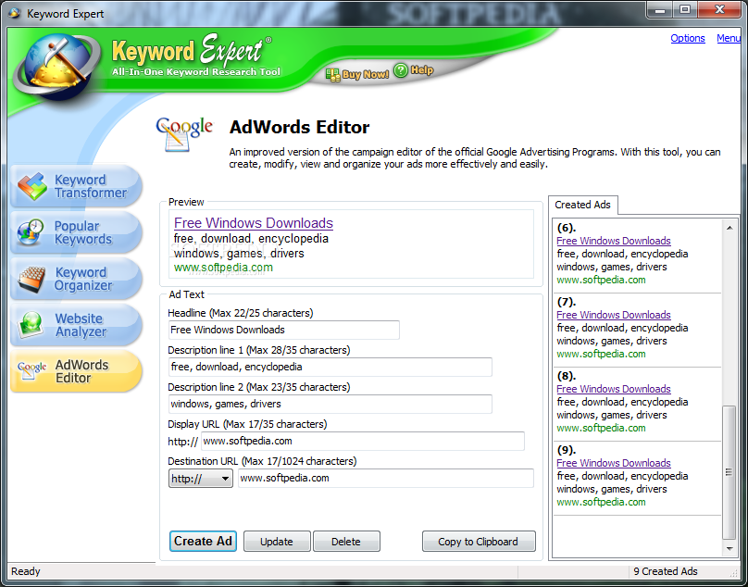Click the Keyword Transformer arrows icon
The height and width of the screenshot is (587, 748).
pyautogui.click(x=32, y=186)
